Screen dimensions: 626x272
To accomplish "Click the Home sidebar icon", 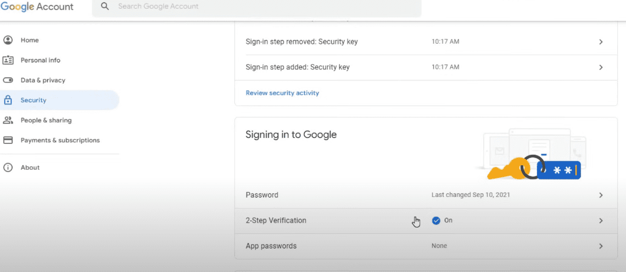I will point(8,40).
